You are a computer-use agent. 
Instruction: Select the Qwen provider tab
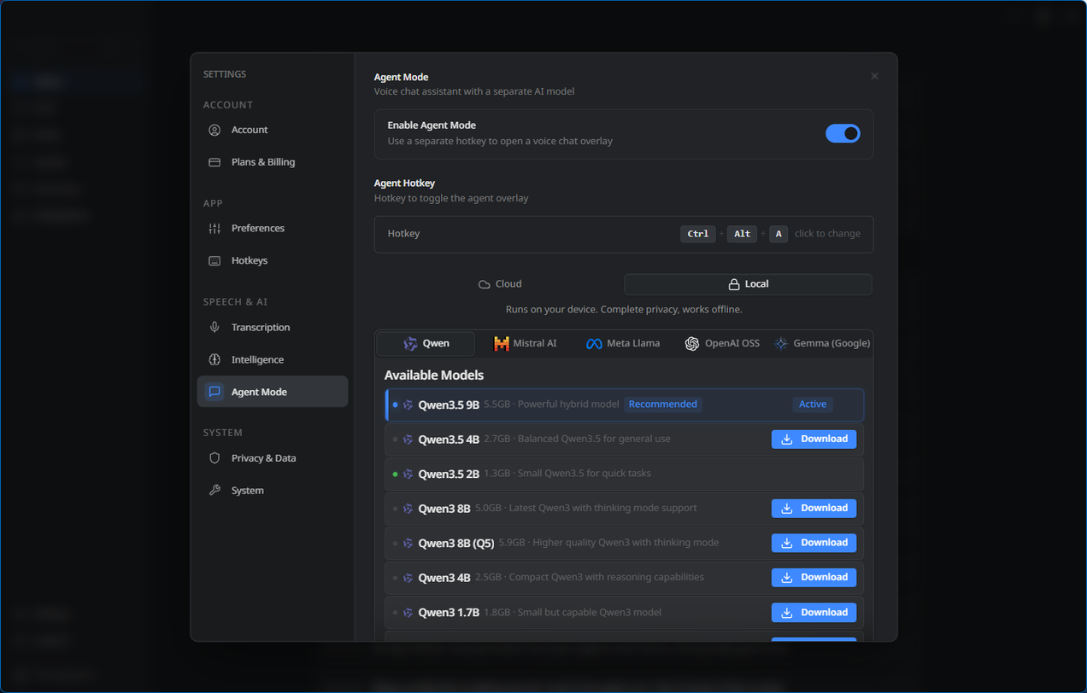(426, 343)
